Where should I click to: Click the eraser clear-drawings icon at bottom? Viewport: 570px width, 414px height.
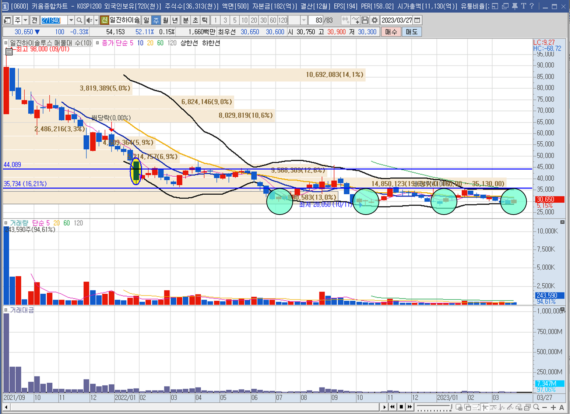tap(519, 407)
